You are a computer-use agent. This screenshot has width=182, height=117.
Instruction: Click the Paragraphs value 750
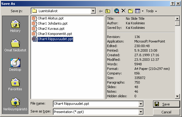(137, 82)
